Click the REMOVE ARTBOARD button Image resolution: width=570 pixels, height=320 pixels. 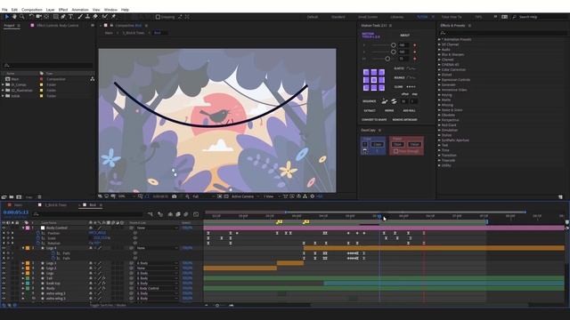(404, 120)
